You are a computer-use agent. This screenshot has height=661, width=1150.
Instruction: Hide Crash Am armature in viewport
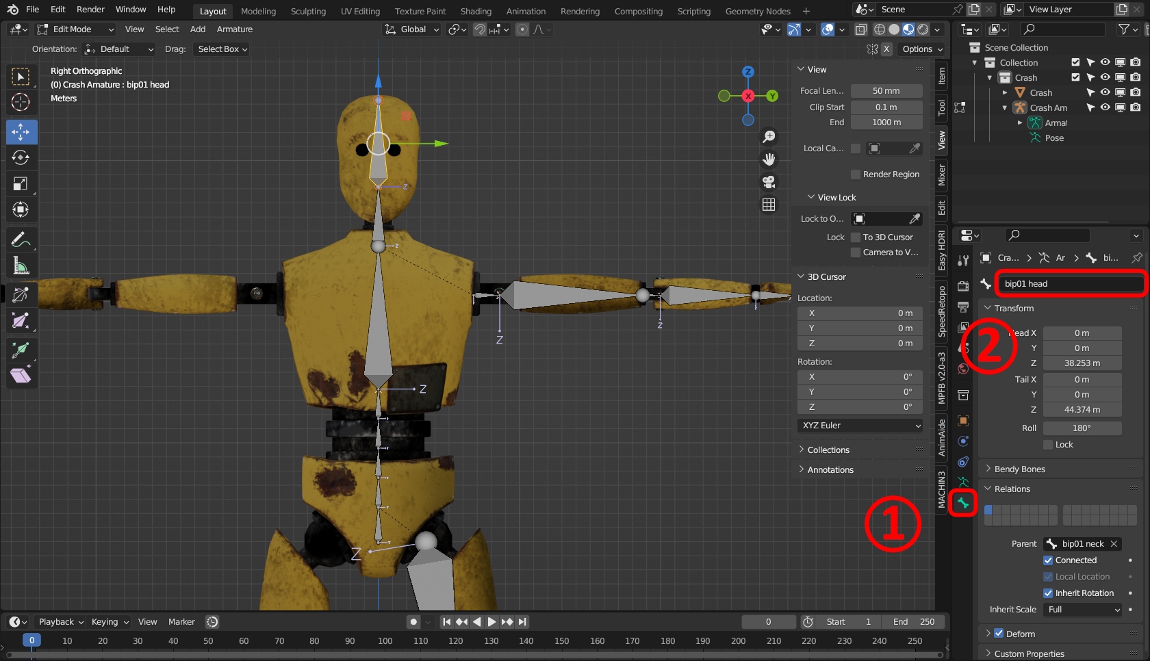click(1105, 107)
